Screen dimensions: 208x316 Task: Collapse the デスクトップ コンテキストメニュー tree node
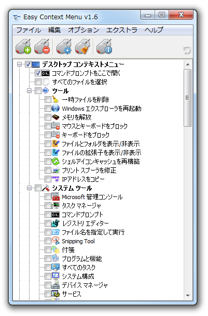tap(19, 64)
